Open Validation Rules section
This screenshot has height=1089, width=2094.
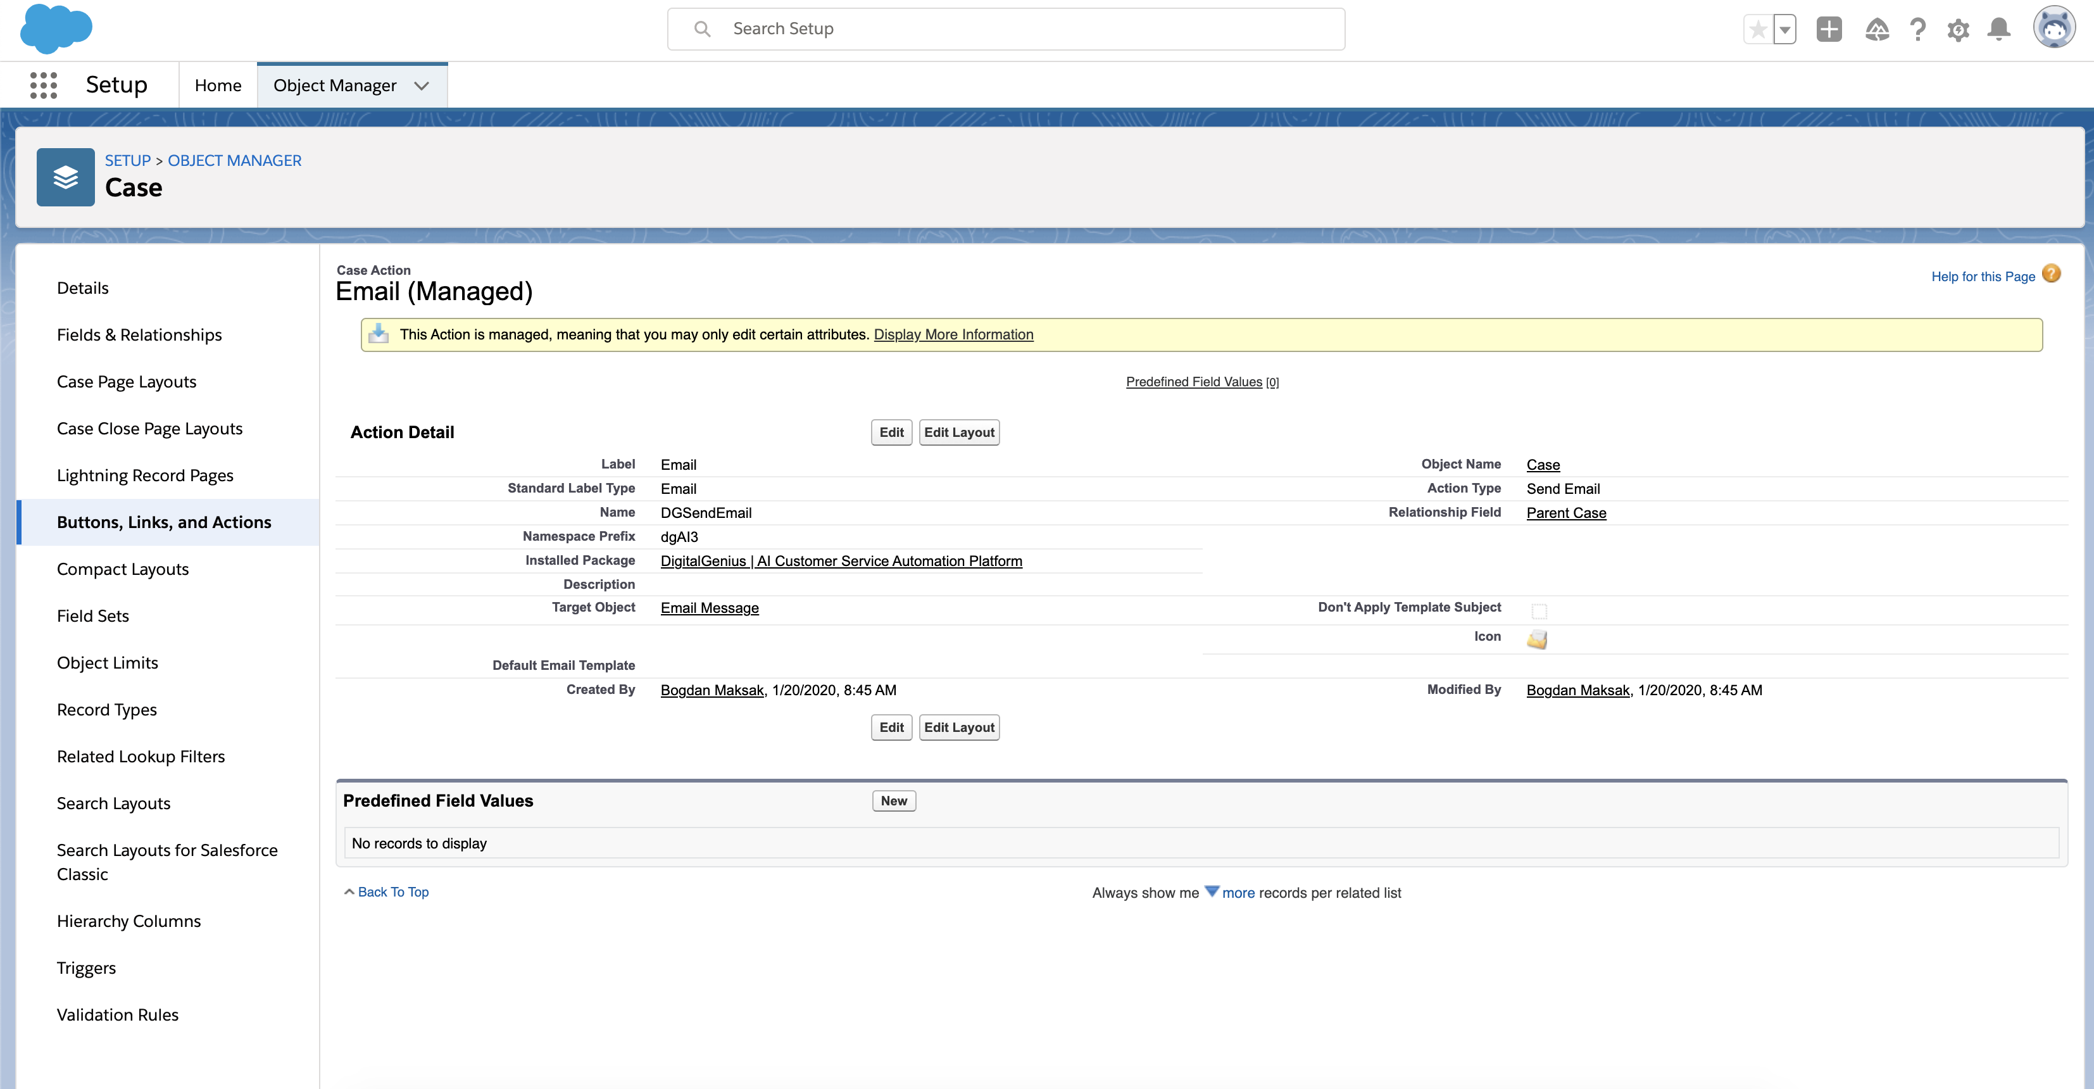(x=118, y=1015)
